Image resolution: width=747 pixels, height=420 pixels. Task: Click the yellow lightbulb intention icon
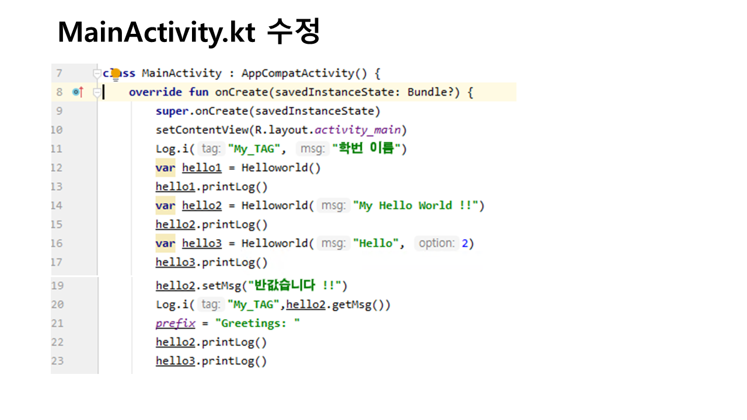(116, 73)
